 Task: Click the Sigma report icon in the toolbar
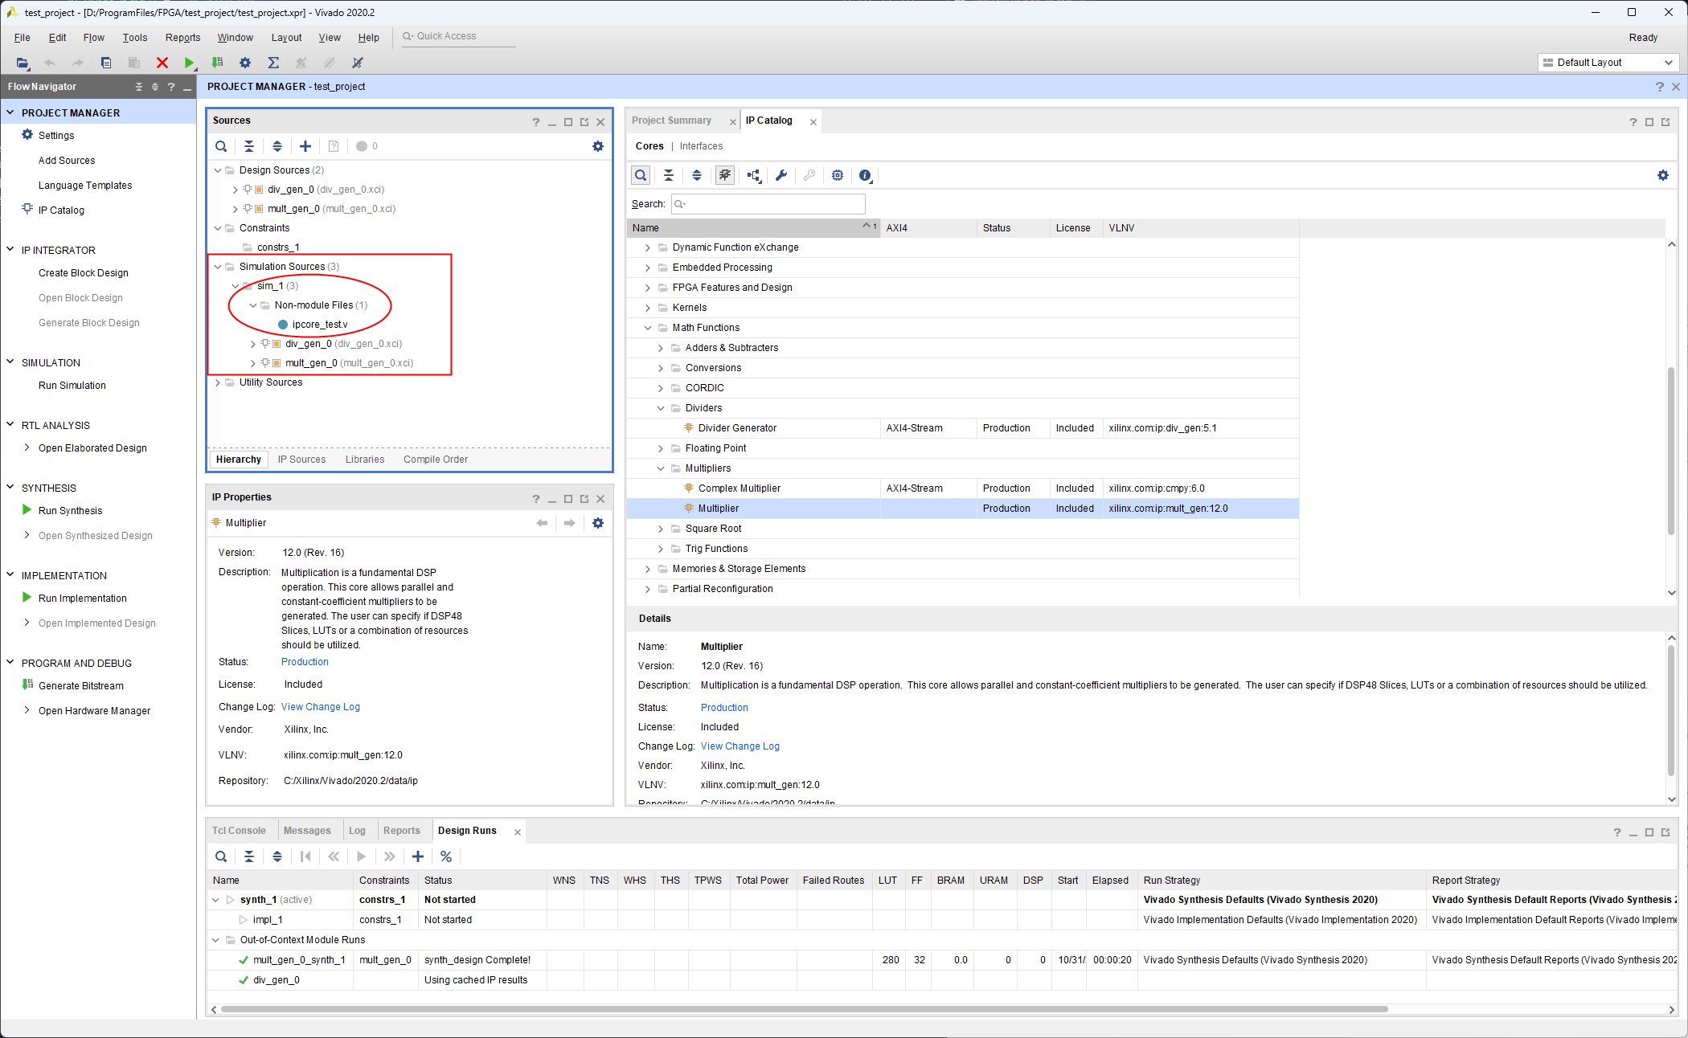[x=273, y=63]
